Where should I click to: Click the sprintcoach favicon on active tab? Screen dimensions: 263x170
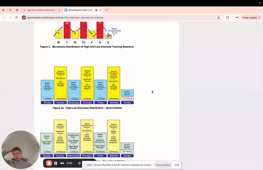tap(66, 10)
